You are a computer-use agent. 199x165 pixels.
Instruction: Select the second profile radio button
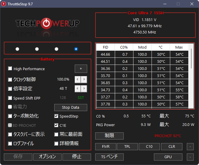click(37, 49)
